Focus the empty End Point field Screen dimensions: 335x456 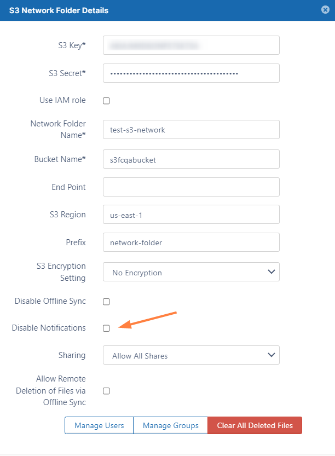[x=191, y=187]
